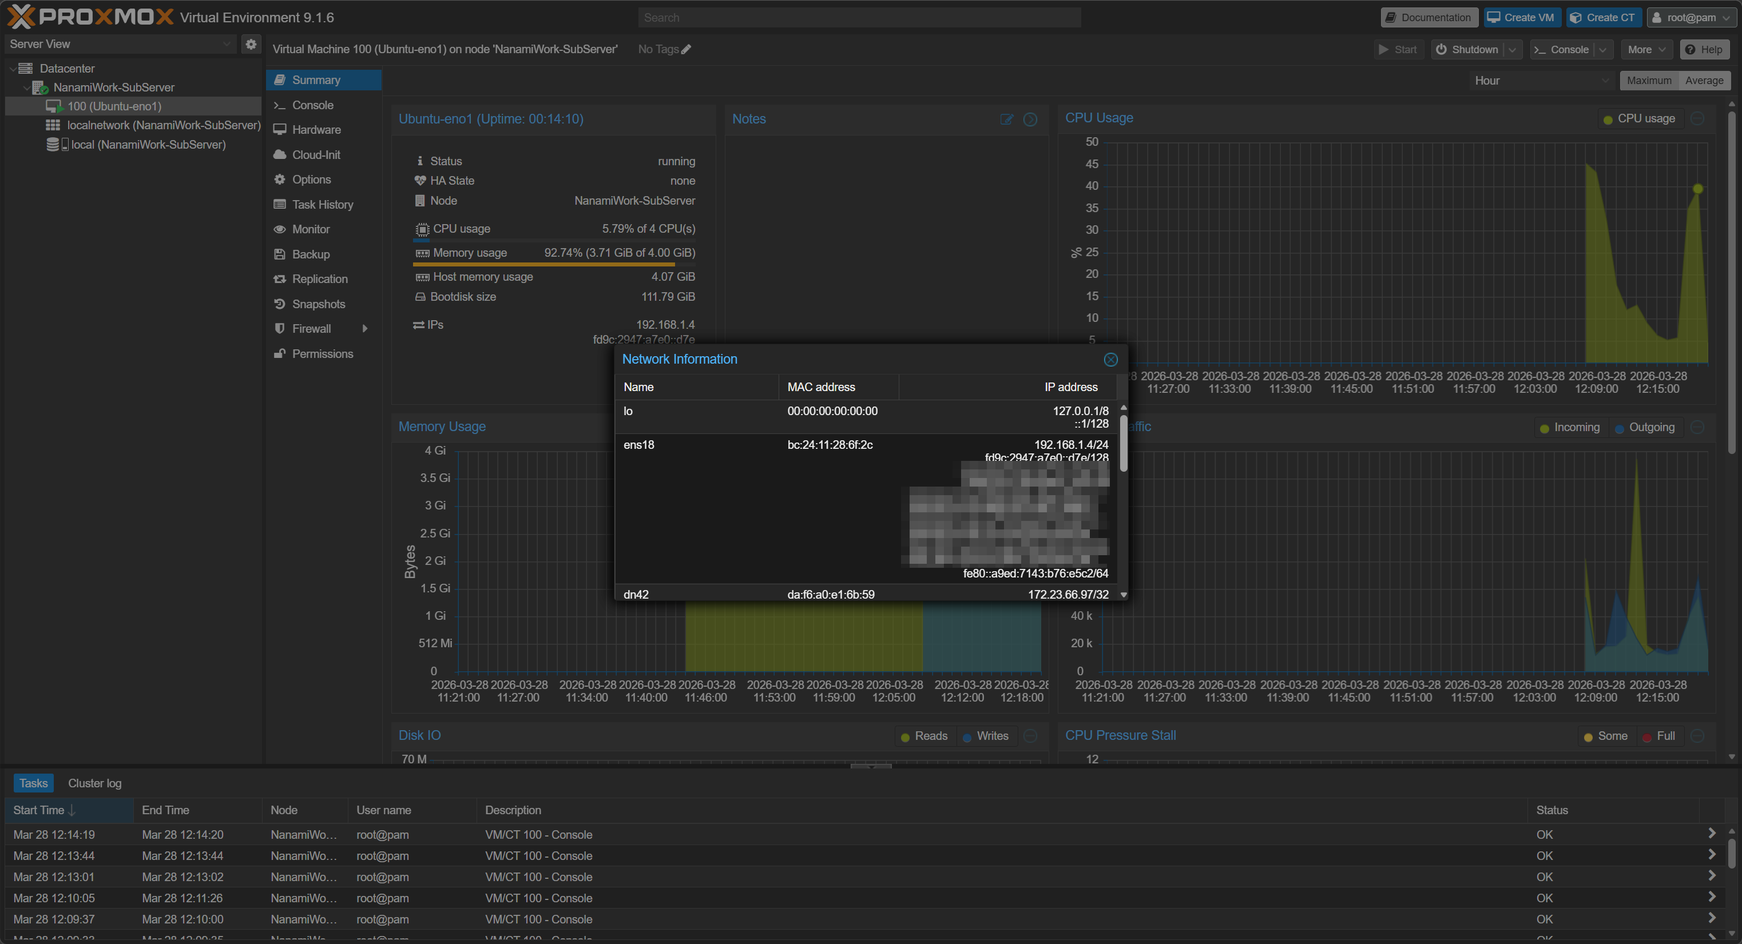Collapse the Network Traffic chart panel
The width and height of the screenshot is (1742, 944).
(1697, 427)
